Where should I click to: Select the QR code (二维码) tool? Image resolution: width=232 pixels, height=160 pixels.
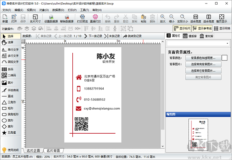pos(9,75)
